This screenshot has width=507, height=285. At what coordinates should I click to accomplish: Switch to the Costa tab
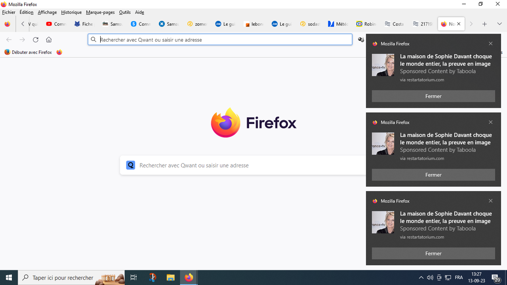[394, 24]
